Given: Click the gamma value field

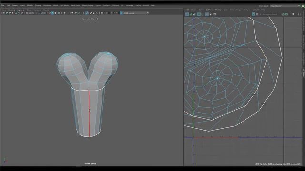Looking at the screenshot, I should [x=116, y=13].
